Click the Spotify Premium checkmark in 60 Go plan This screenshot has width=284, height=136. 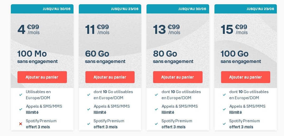89,124
